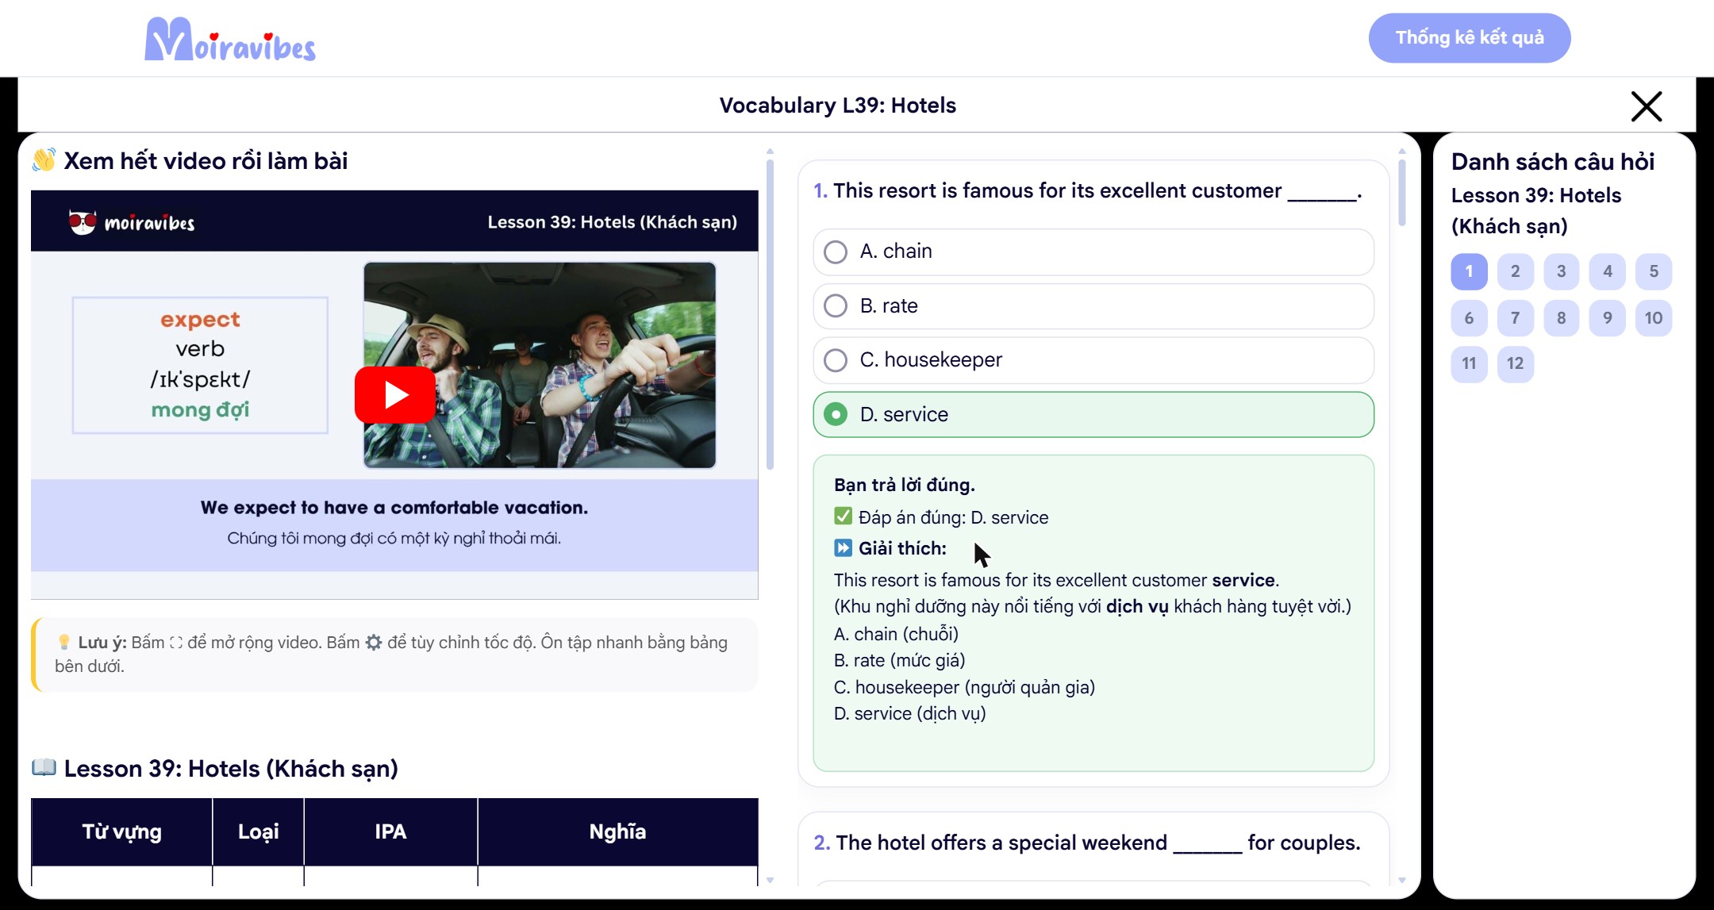Select answer A. chain radio button
This screenshot has width=1714, height=910.
(836, 252)
